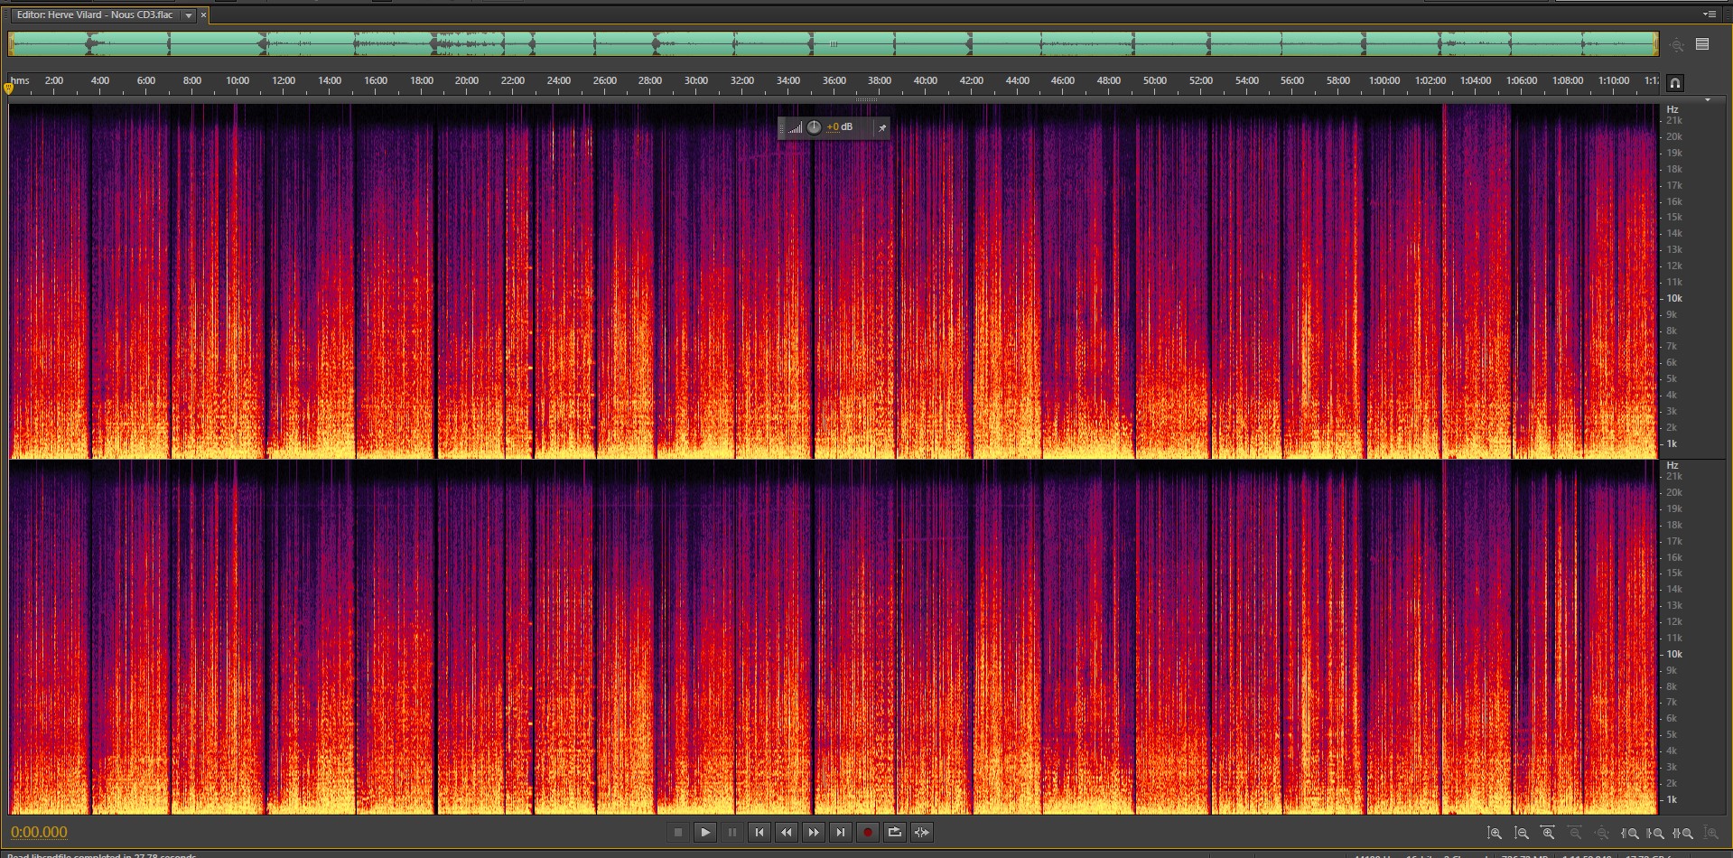Image resolution: width=1733 pixels, height=858 pixels.
Task: Open the editor file dropdown arrow
Action: [188, 15]
